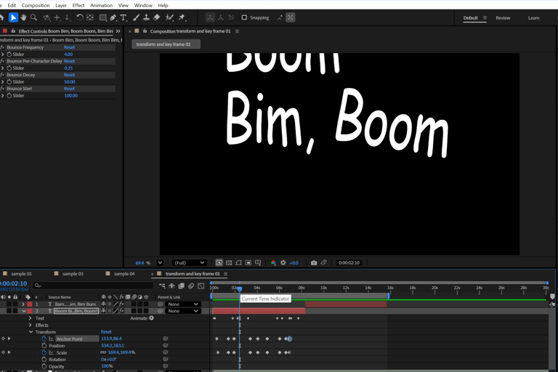558x372 pixels.
Task: Toggle Anchor Point stopwatch keyframing
Action: [x=44, y=339]
